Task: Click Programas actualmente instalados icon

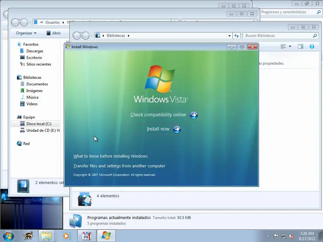Action: click(75, 221)
